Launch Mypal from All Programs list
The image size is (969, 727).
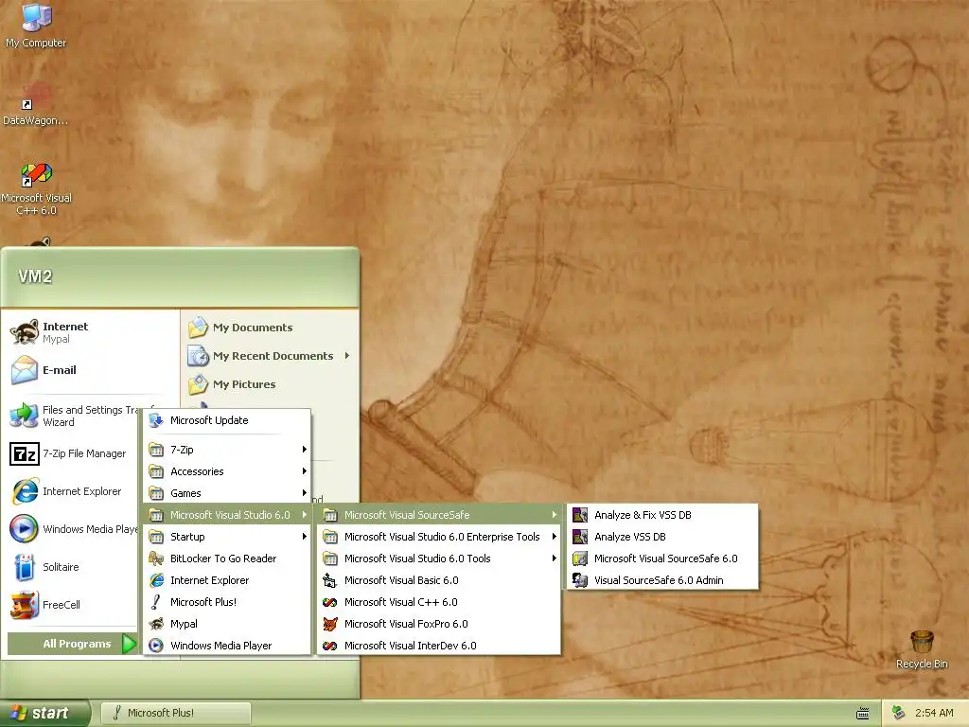(227, 624)
